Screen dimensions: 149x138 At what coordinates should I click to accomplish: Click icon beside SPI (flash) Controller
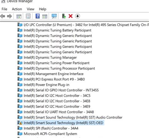click(20, 128)
